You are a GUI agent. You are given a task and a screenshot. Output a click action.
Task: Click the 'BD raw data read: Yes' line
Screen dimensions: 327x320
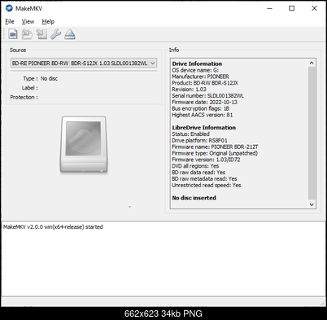point(198,173)
